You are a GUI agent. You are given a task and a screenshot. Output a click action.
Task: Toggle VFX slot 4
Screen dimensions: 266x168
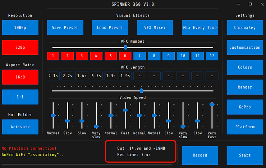coord(96,56)
